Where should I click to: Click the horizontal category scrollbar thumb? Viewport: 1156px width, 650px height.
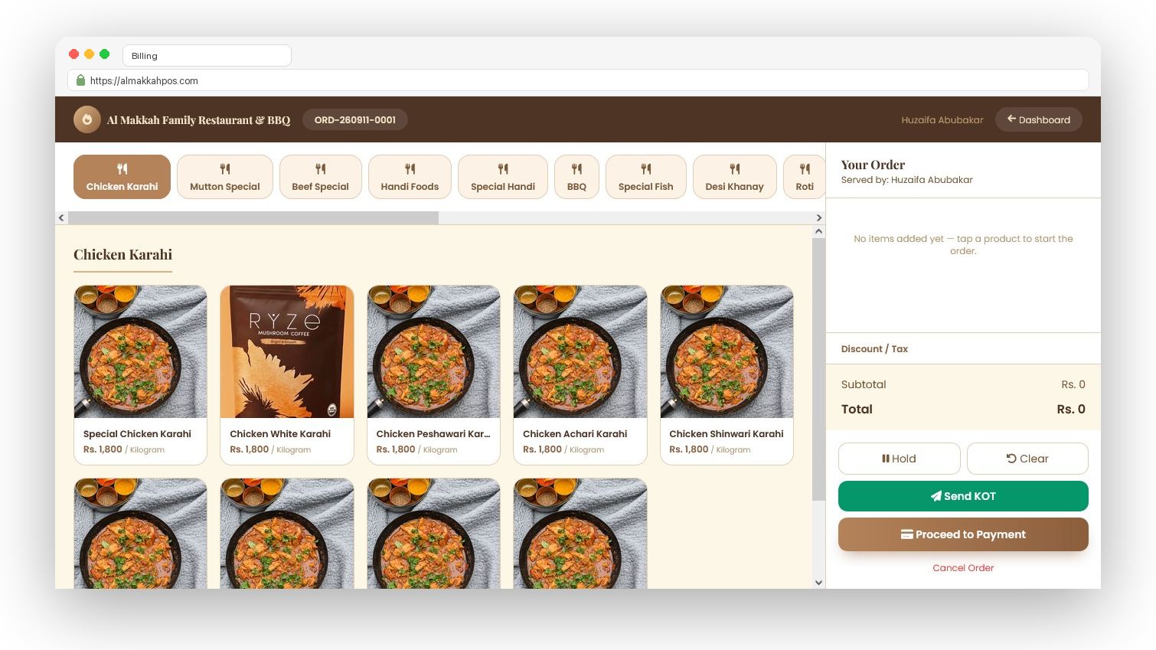pos(253,217)
